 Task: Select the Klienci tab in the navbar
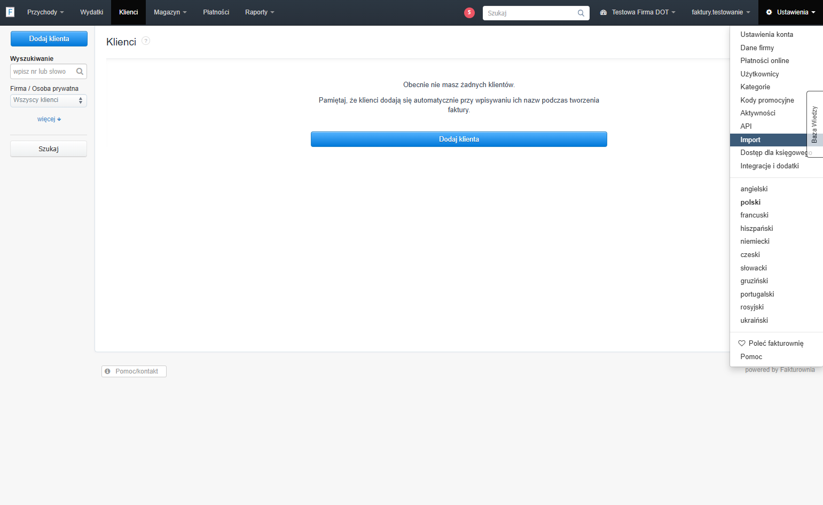point(129,12)
